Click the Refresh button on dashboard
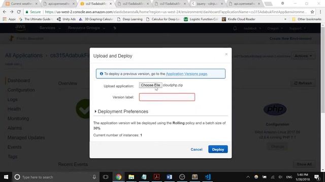 [303, 83]
